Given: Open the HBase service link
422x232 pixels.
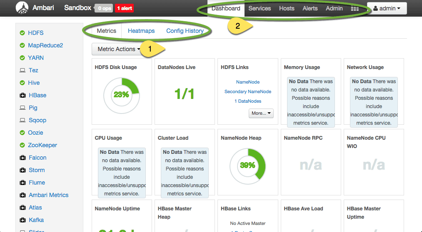Looking at the screenshot, I should [37, 95].
